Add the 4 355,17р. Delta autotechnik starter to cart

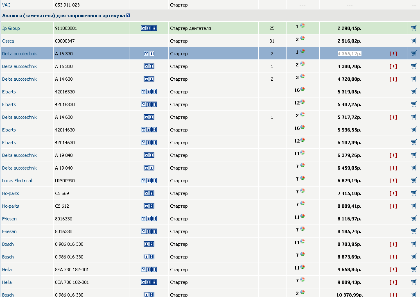pos(413,54)
